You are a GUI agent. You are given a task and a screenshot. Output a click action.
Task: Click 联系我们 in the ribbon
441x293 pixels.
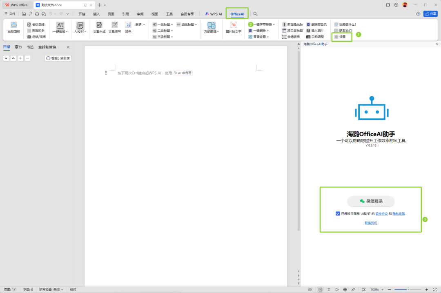click(343, 31)
